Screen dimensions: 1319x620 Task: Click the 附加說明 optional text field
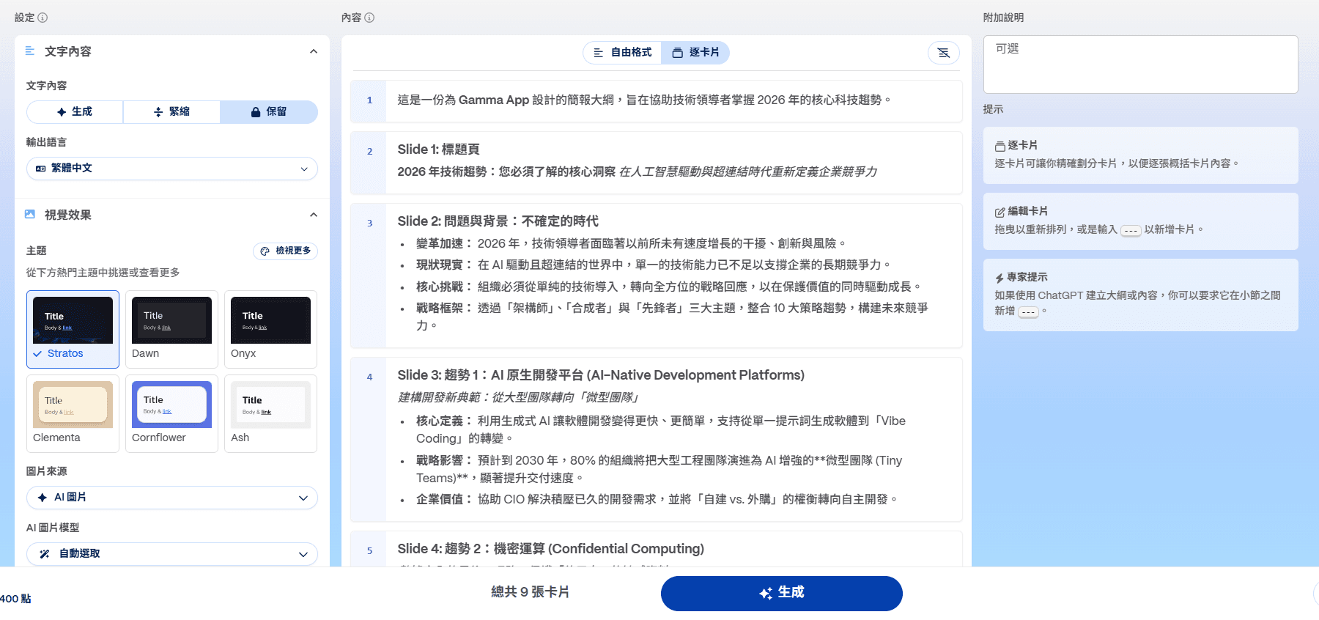click(x=1140, y=64)
